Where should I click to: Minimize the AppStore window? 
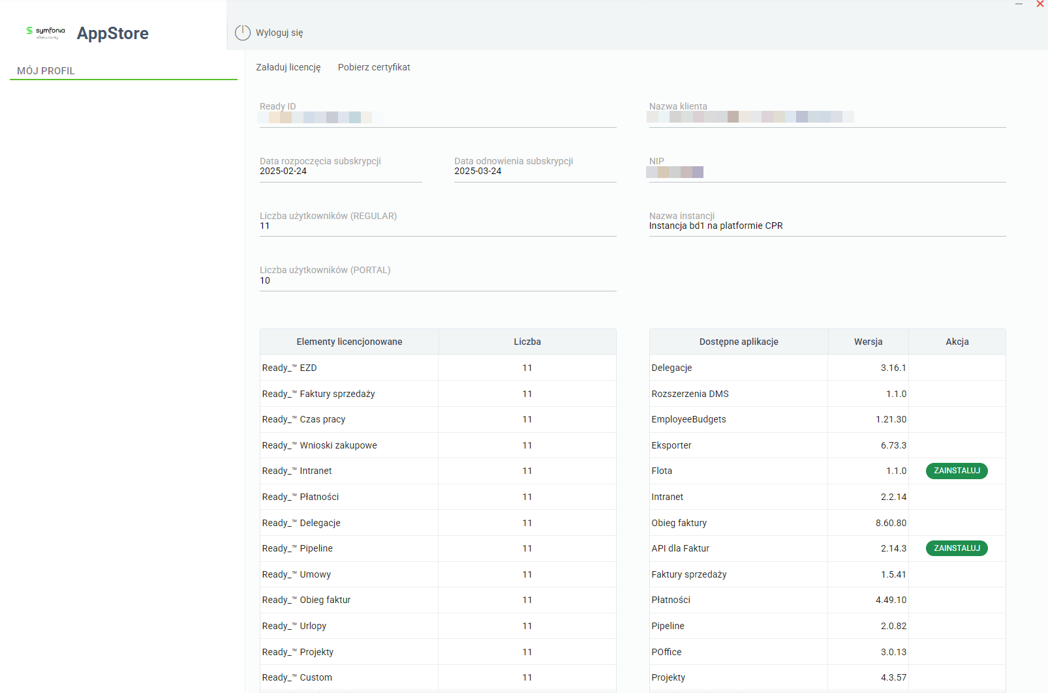coord(1019,4)
